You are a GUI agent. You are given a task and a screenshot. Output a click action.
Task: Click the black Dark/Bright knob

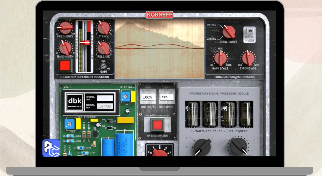coord(239,146)
